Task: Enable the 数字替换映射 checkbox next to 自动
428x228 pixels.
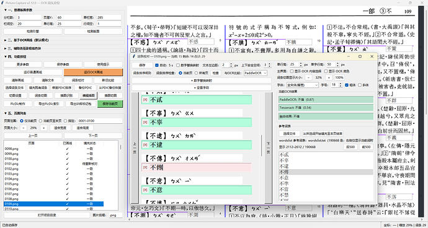Action: coord(178,66)
